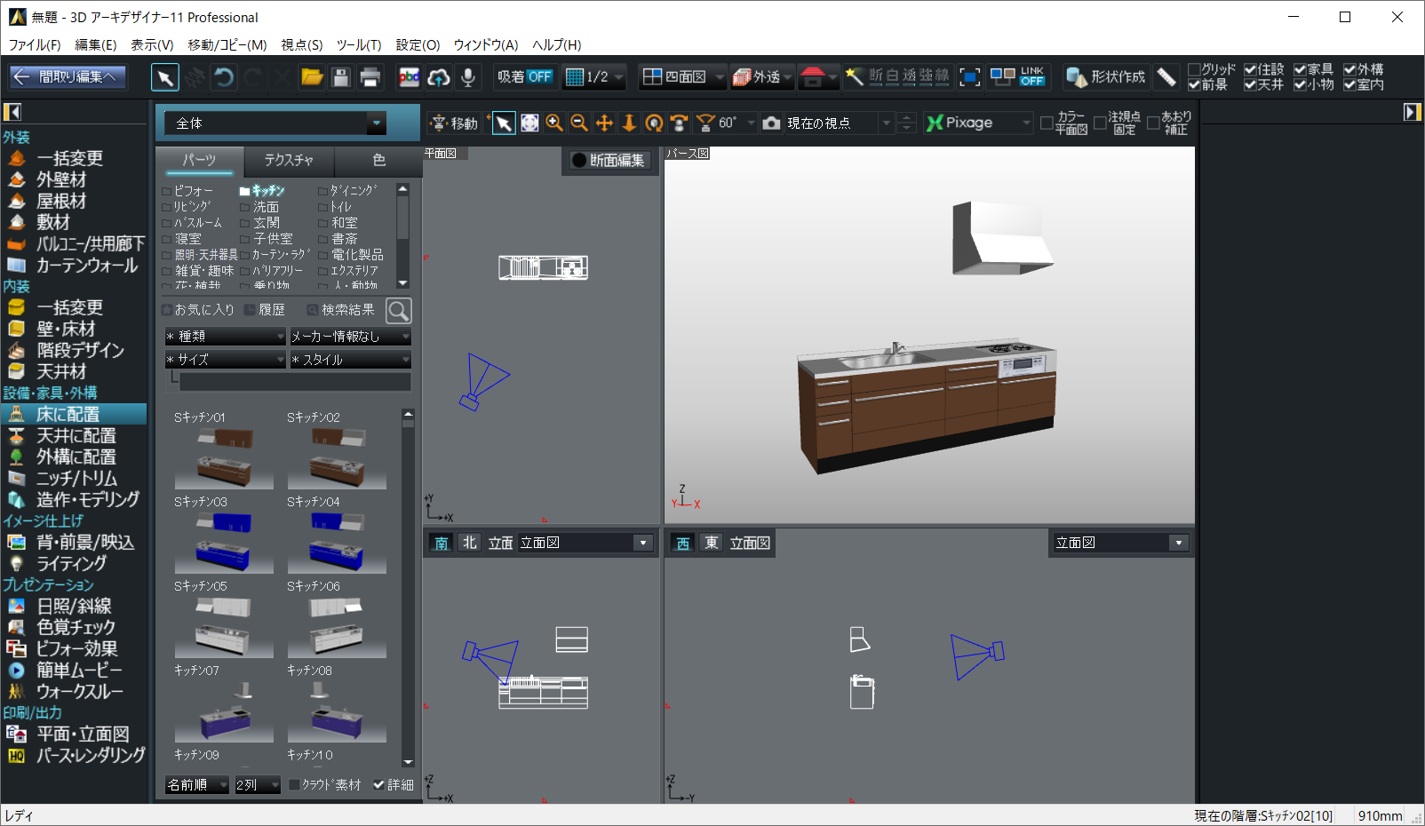Switch to the テクスチャ tab

pyautogui.click(x=289, y=160)
